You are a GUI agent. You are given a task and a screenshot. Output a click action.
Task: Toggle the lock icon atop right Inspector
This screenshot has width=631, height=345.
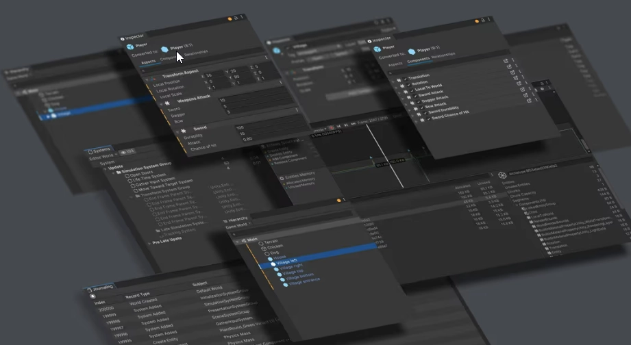[x=483, y=20]
